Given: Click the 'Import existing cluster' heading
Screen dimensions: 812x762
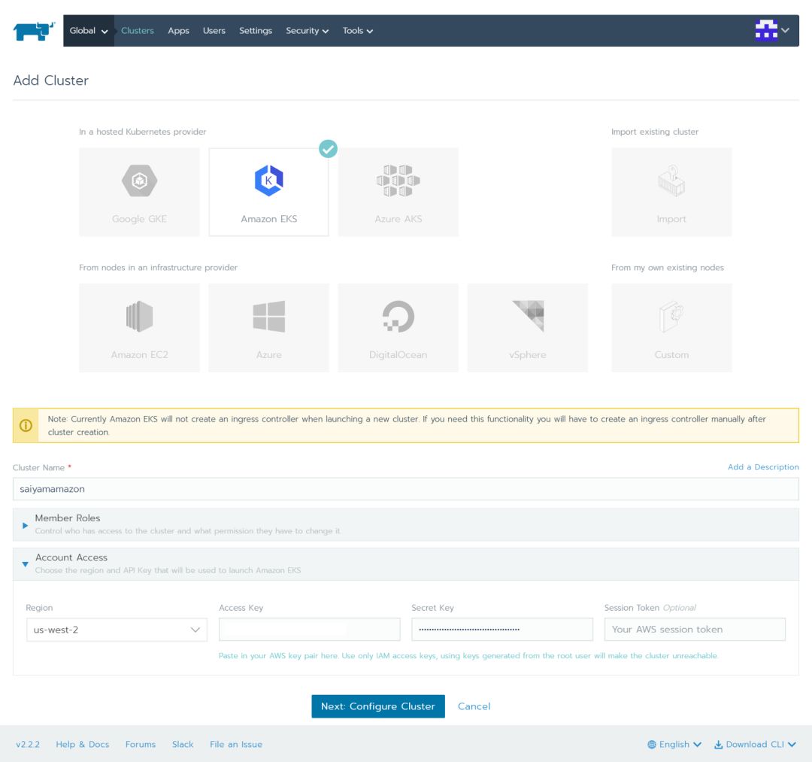Looking at the screenshot, I should [x=655, y=132].
